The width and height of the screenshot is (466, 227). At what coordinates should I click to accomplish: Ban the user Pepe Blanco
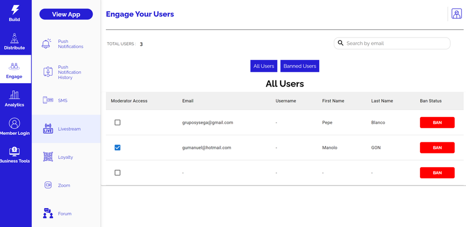437,123
